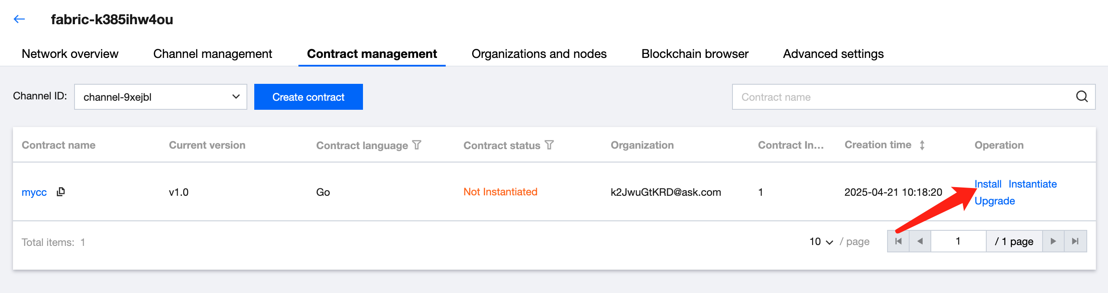Open the Channel management tab
Viewport: 1108px width, 293px height.
tap(212, 54)
